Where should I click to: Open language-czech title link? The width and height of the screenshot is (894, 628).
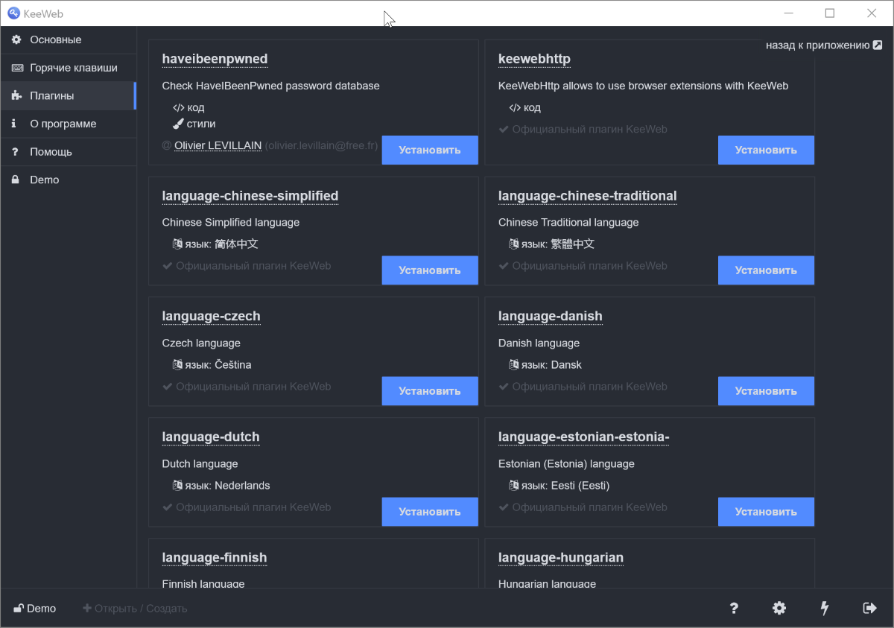click(x=211, y=317)
